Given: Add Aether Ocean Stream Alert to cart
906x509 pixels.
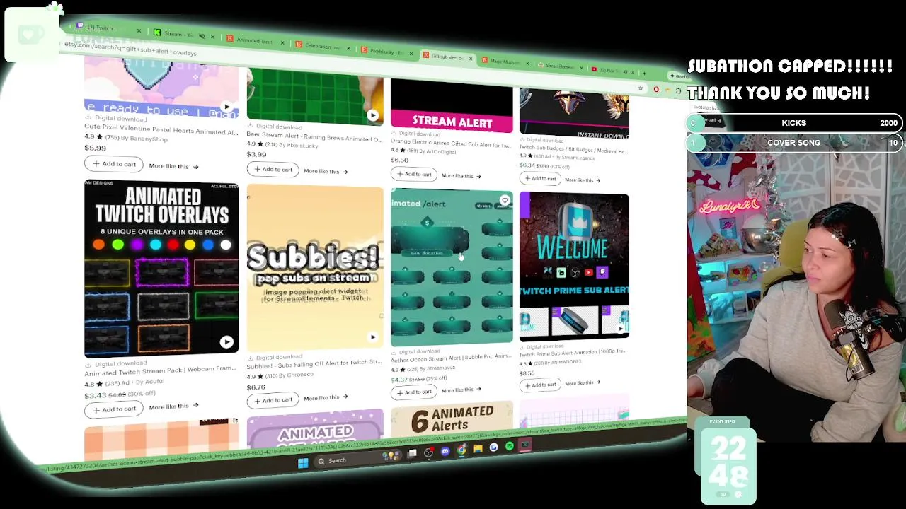Looking at the screenshot, I should click(414, 392).
